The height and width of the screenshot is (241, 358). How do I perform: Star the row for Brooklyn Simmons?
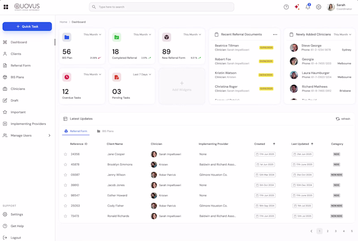[65, 165]
